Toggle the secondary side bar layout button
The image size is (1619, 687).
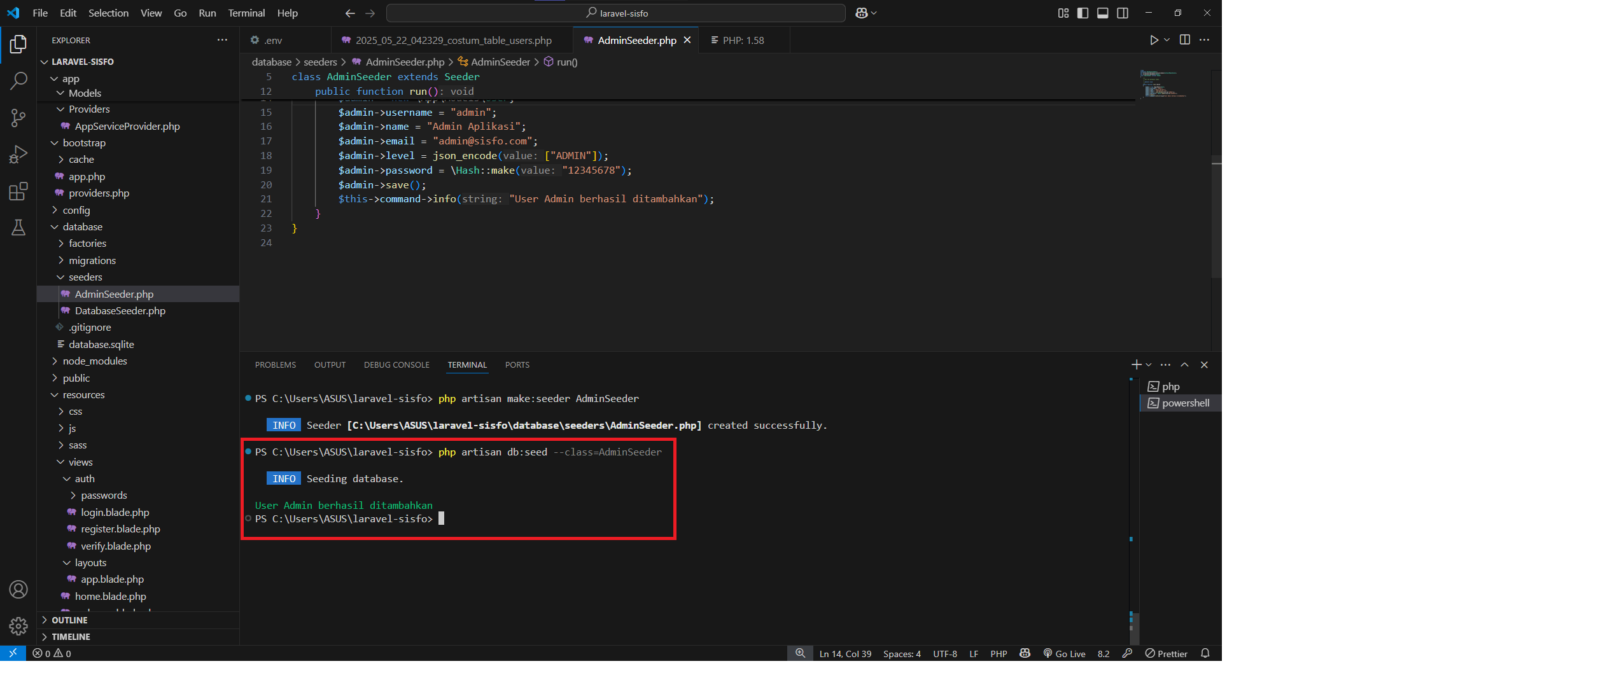(x=1123, y=13)
